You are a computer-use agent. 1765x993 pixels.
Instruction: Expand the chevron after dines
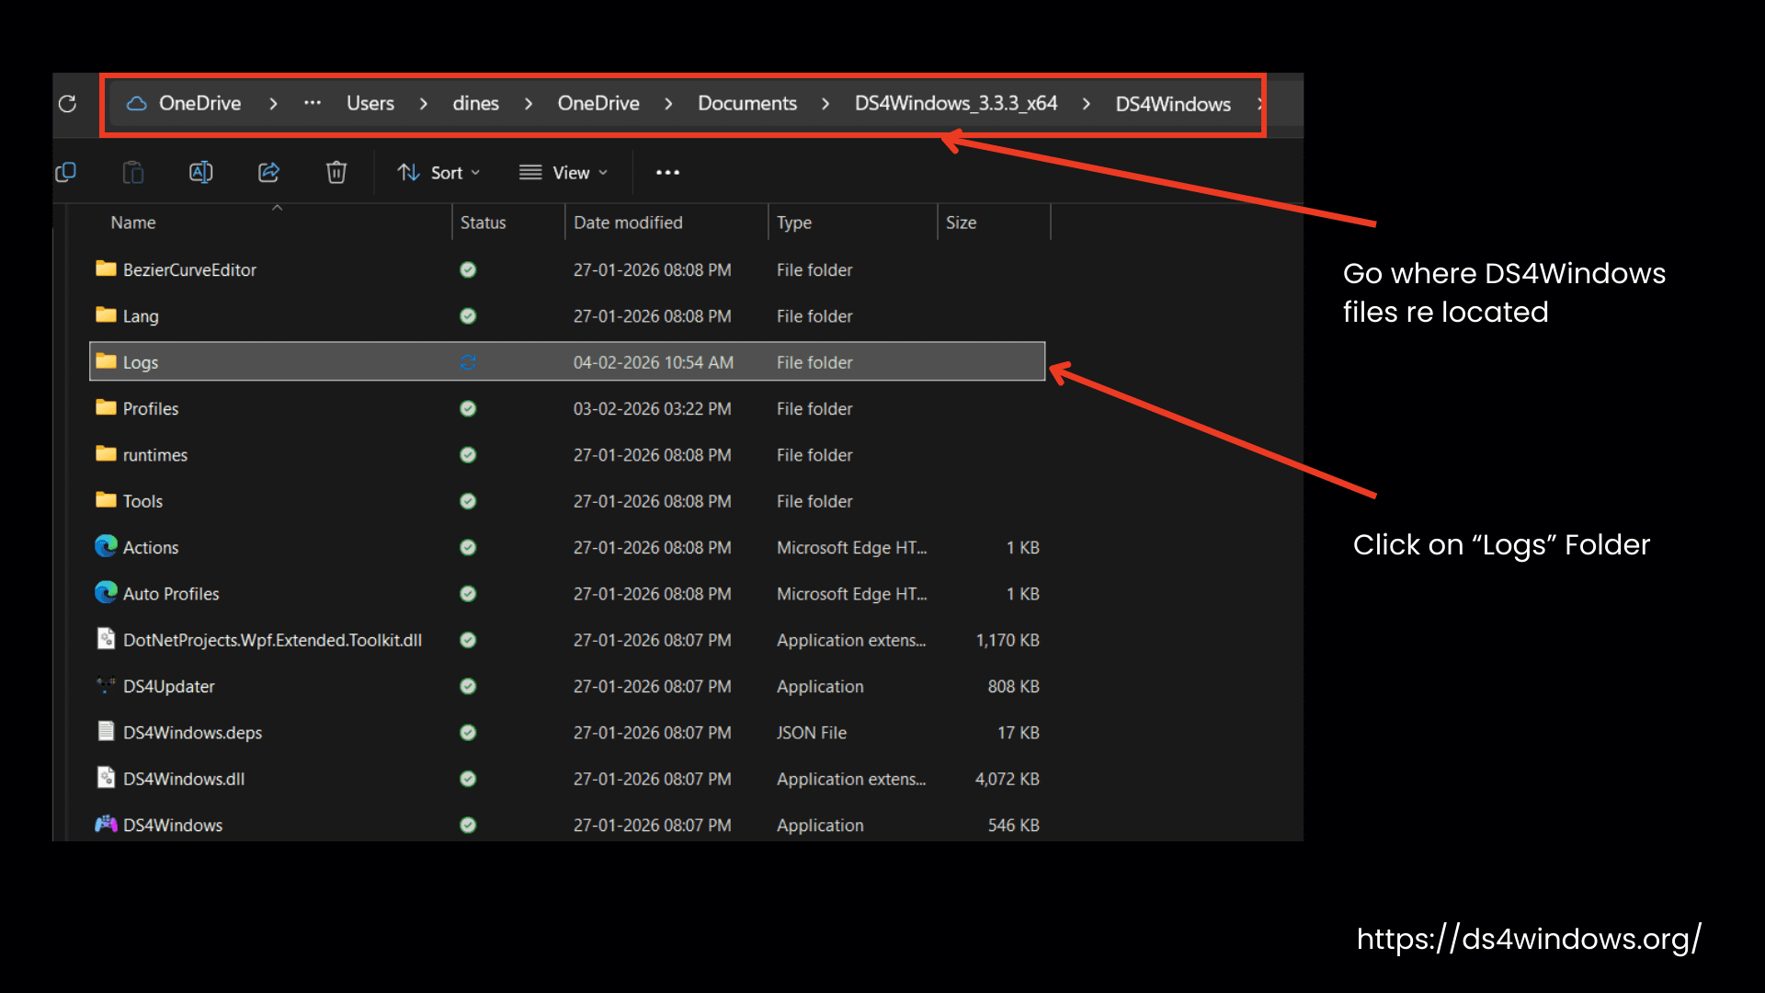(x=528, y=104)
